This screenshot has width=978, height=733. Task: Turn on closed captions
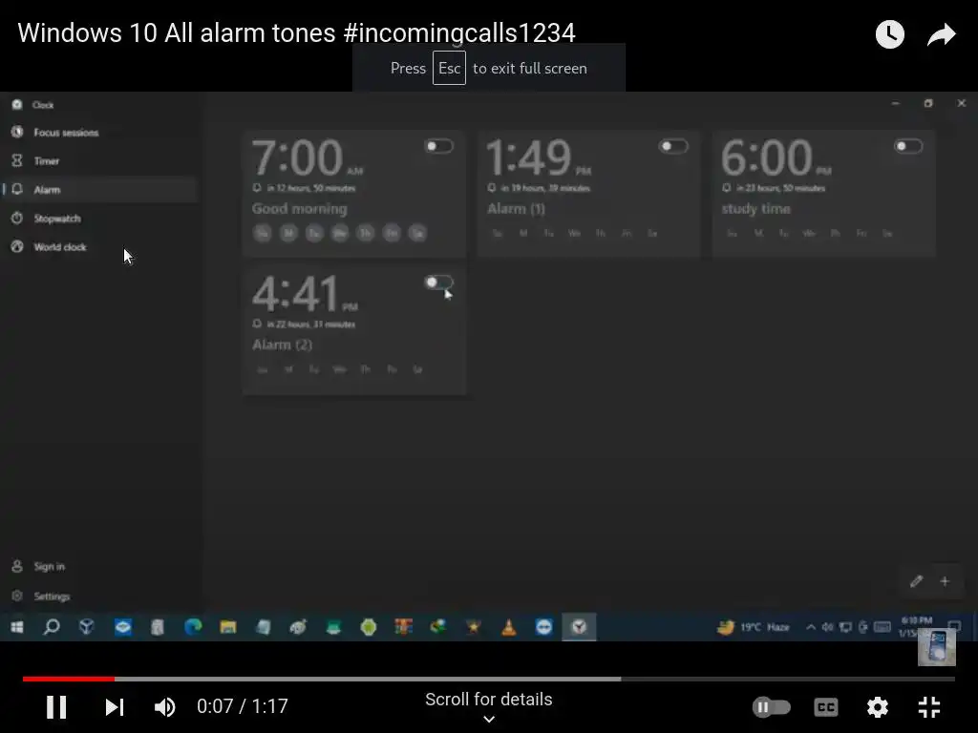pos(826,707)
